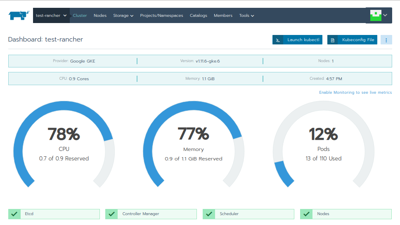Click the Created 4:57 PM value

tap(334, 79)
